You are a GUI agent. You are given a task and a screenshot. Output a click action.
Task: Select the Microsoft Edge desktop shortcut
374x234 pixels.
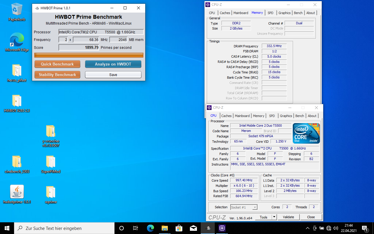click(x=17, y=42)
